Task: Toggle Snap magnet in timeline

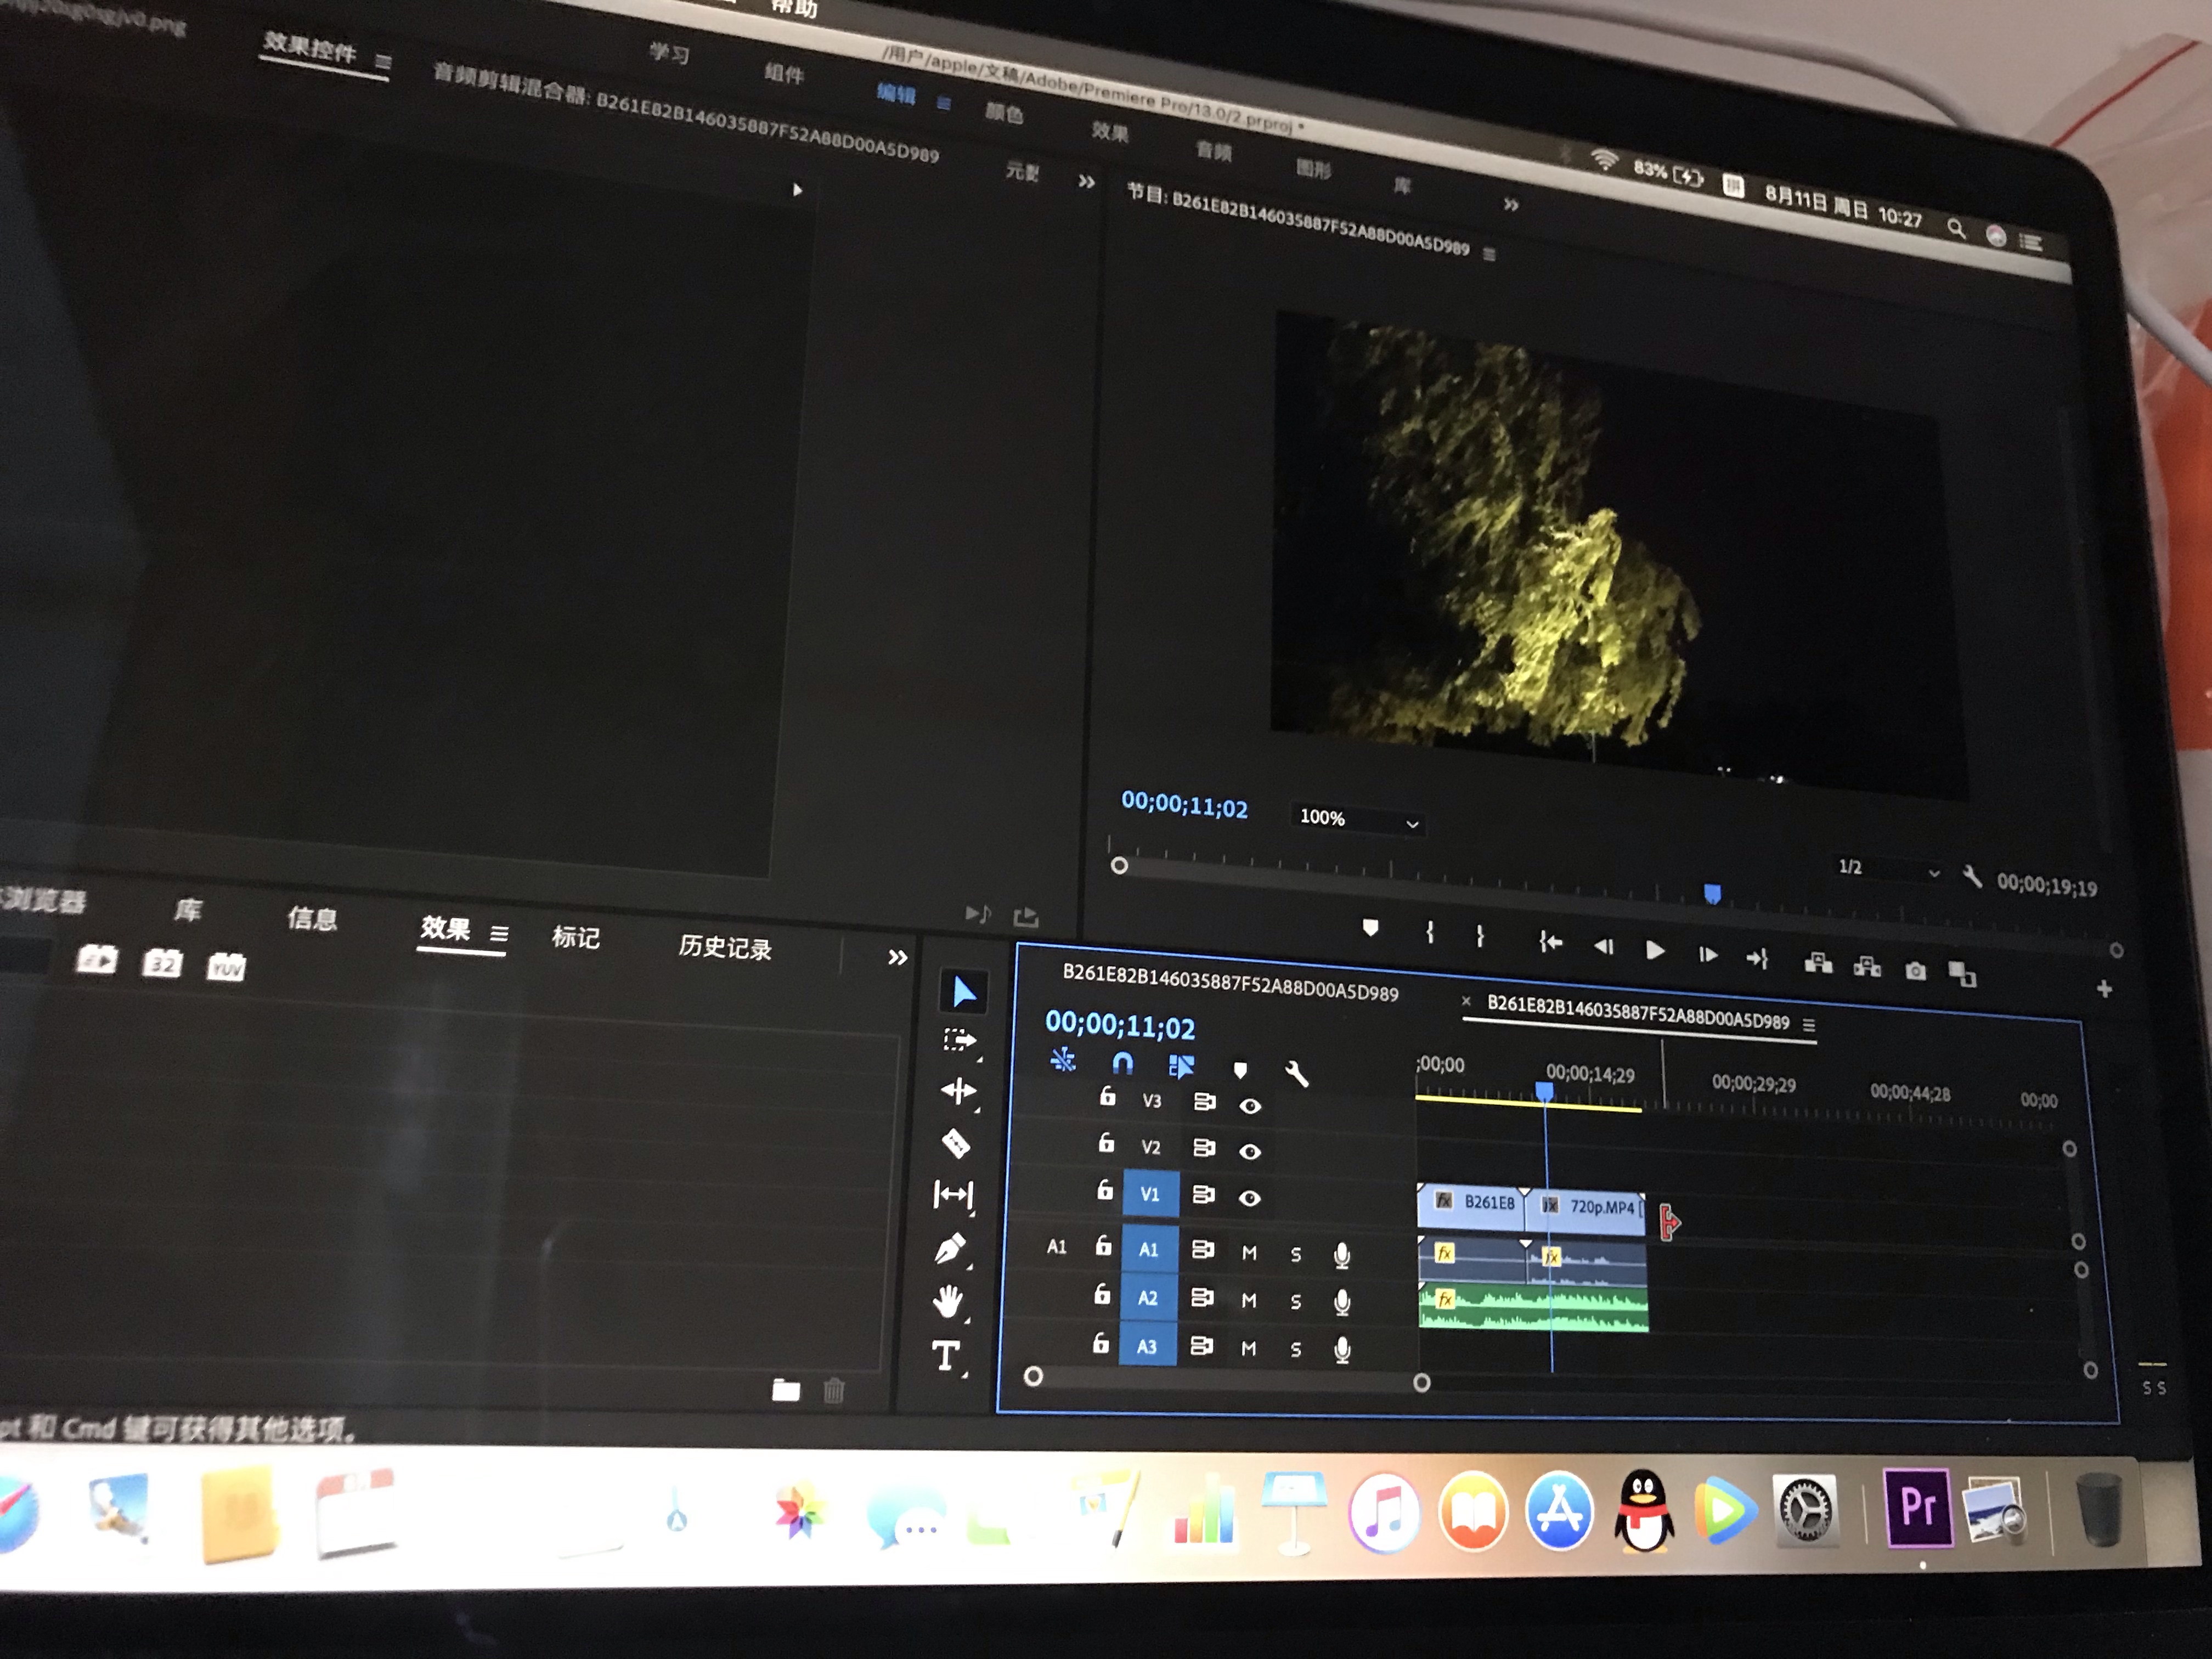Action: click(x=1122, y=1063)
